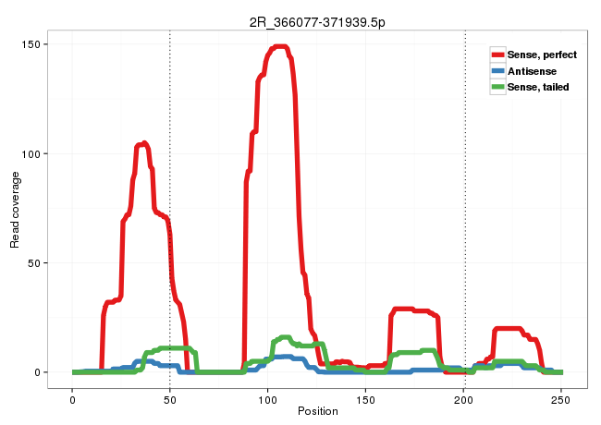
Task: Click the x-axis tick label 250
Action: pos(561,397)
